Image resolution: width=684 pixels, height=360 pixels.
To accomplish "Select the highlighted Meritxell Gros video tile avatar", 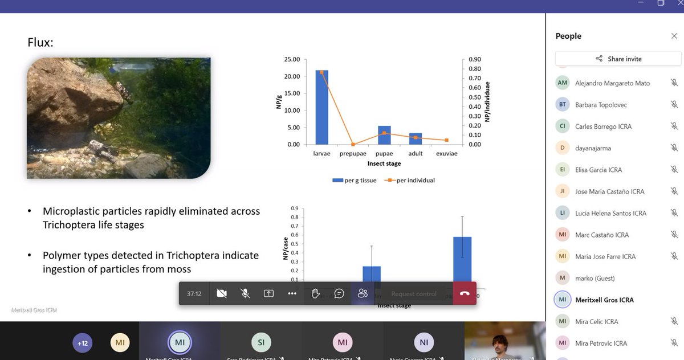I will (x=180, y=342).
